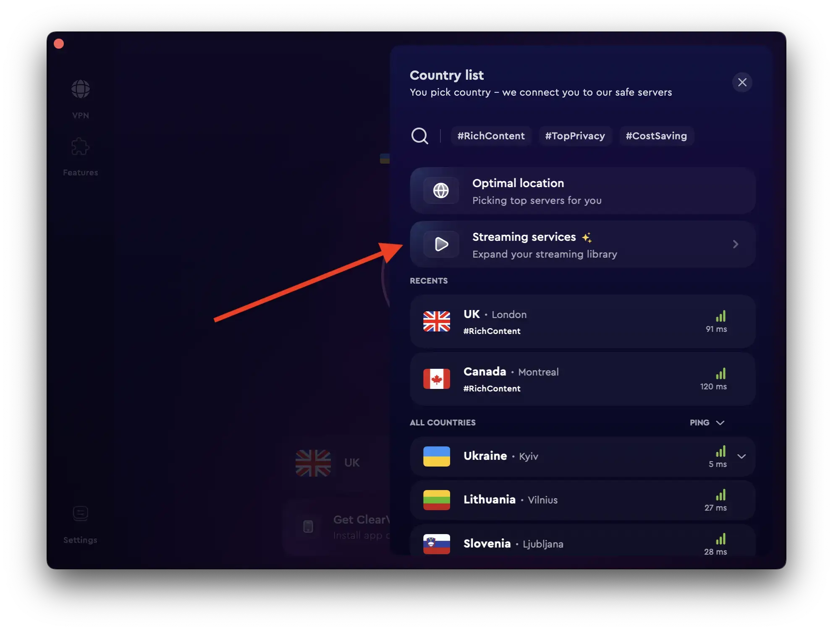Click the Canada Montreal recent server icon
The width and height of the screenshot is (833, 631).
coord(436,378)
